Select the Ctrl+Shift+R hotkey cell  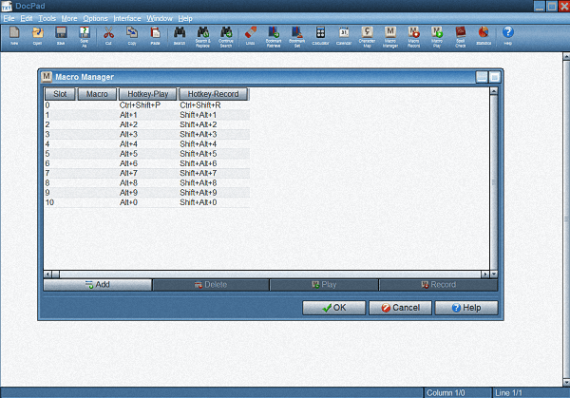point(200,105)
